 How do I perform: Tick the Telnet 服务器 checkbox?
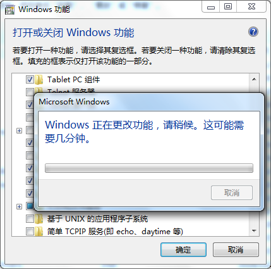tap(30, 92)
